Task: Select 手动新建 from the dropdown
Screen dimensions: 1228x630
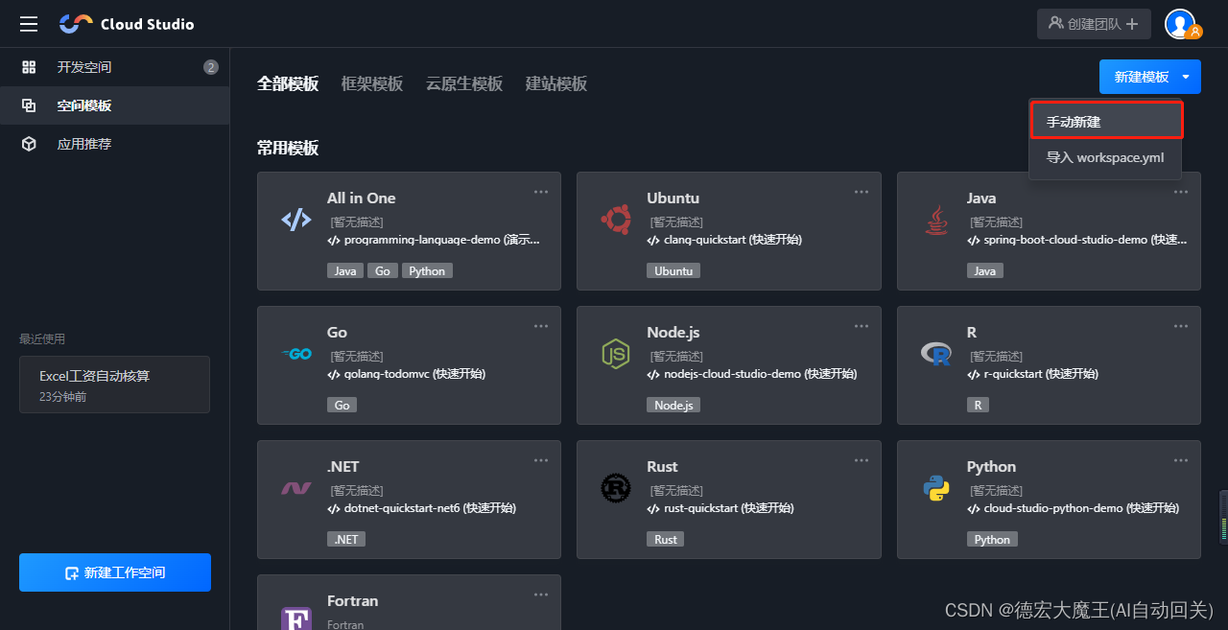Action: (1105, 122)
